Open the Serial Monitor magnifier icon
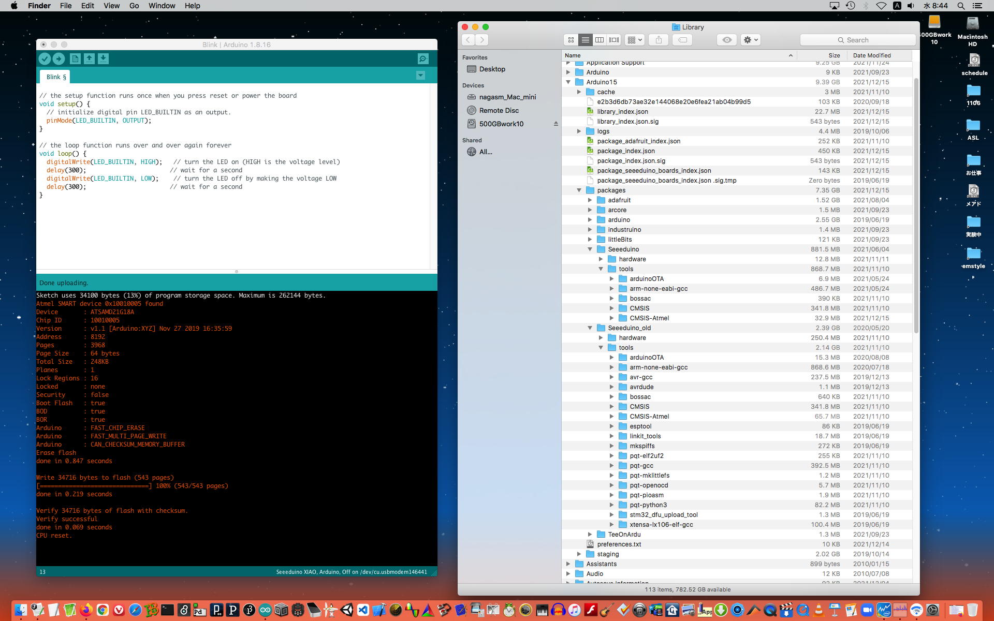Image resolution: width=994 pixels, height=621 pixels. (x=423, y=59)
